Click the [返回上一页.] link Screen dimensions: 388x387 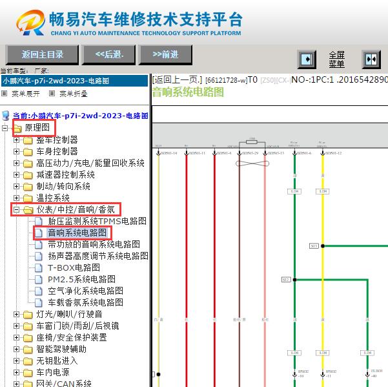(177, 79)
